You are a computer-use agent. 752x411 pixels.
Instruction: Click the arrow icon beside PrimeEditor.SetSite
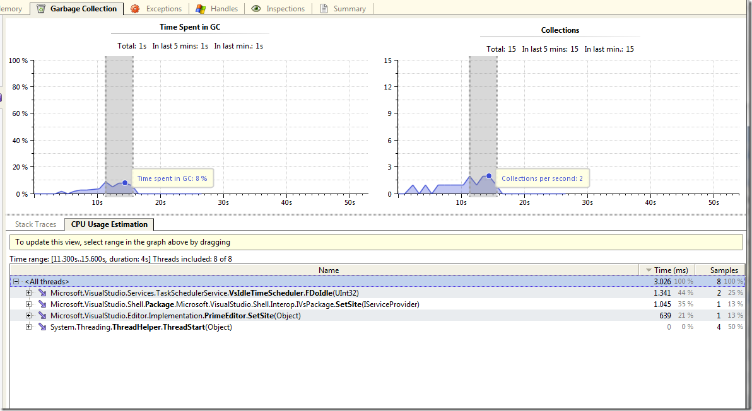(43, 316)
